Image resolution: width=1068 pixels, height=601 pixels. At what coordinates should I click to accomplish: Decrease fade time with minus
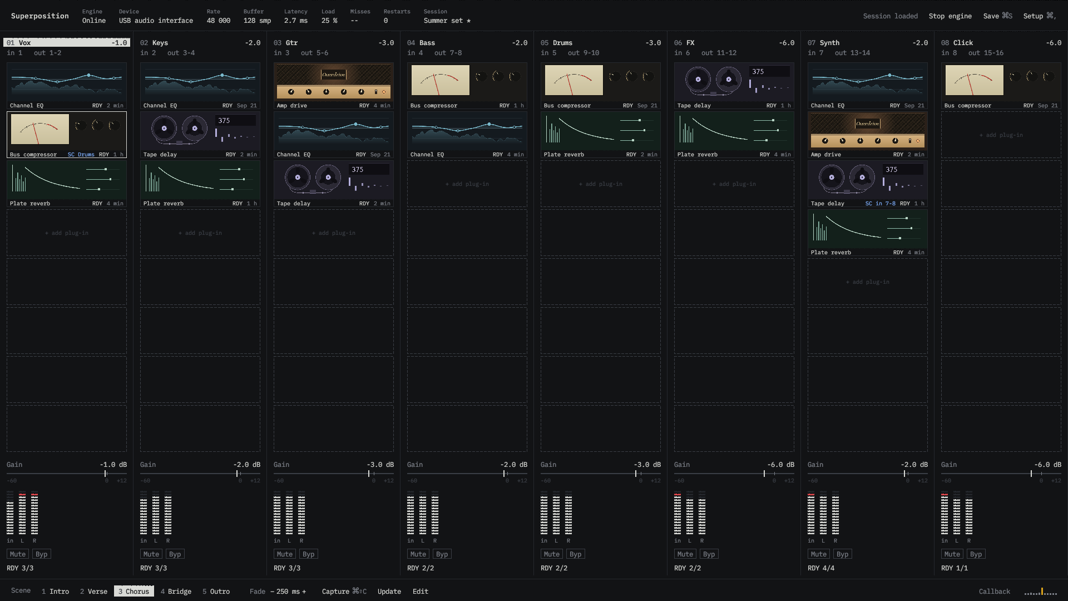click(272, 592)
